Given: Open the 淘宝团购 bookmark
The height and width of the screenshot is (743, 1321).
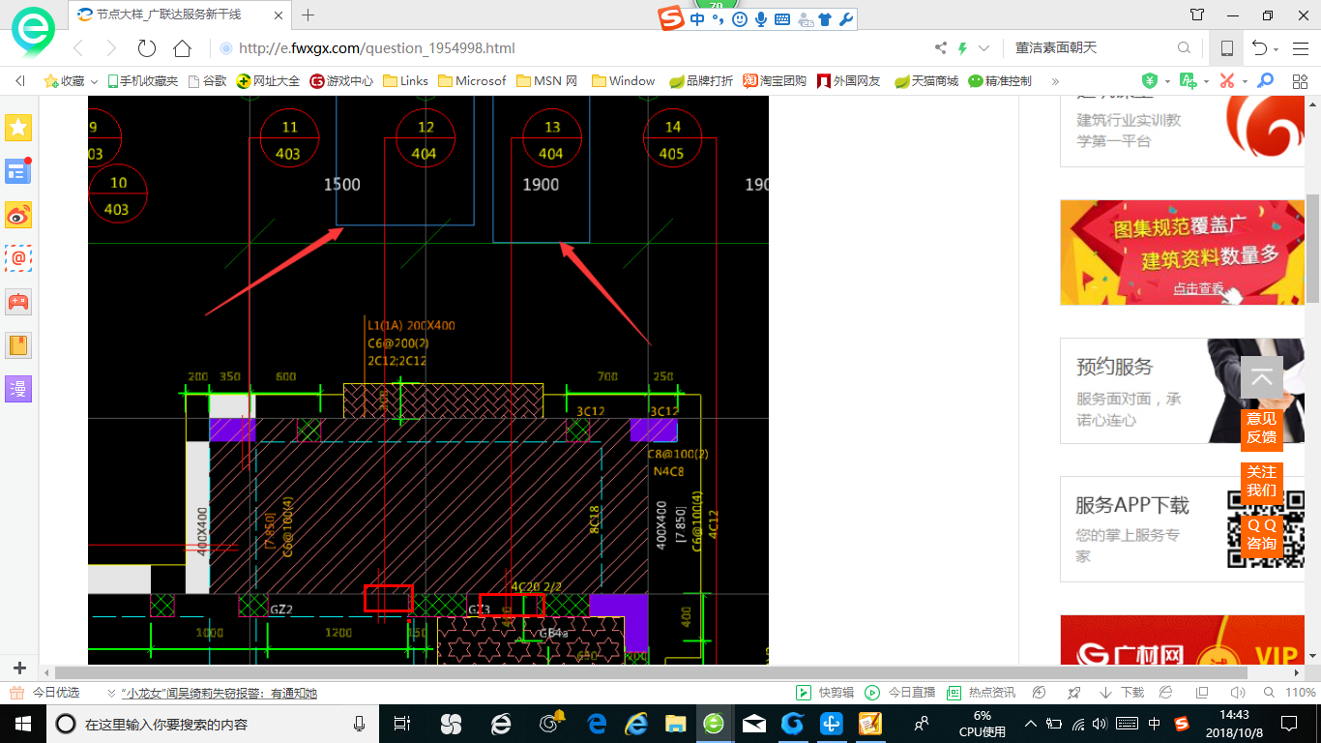Looking at the screenshot, I should pos(775,81).
